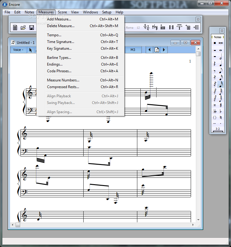
Task: Open the Notes menu
Action: pos(29,12)
